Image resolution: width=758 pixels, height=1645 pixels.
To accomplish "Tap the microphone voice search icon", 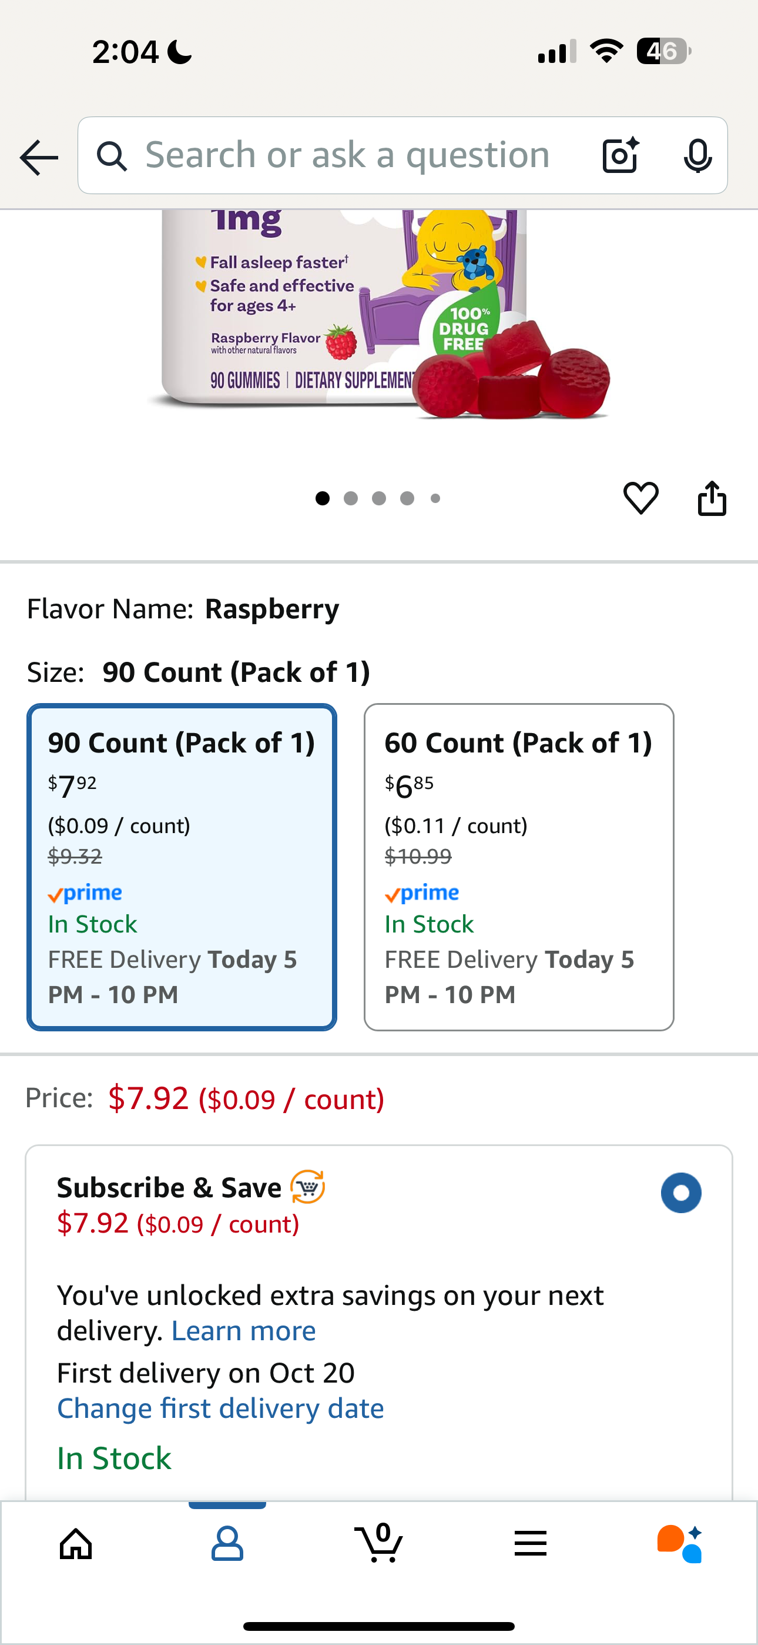I will coord(697,155).
